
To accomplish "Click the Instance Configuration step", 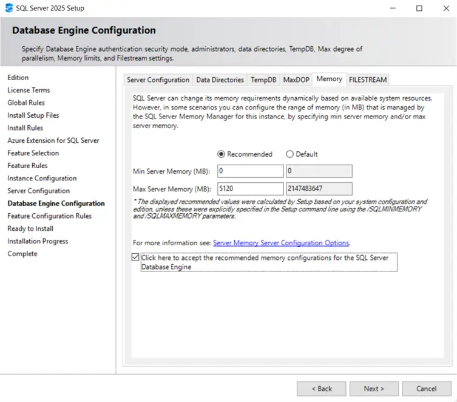I will point(42,178).
